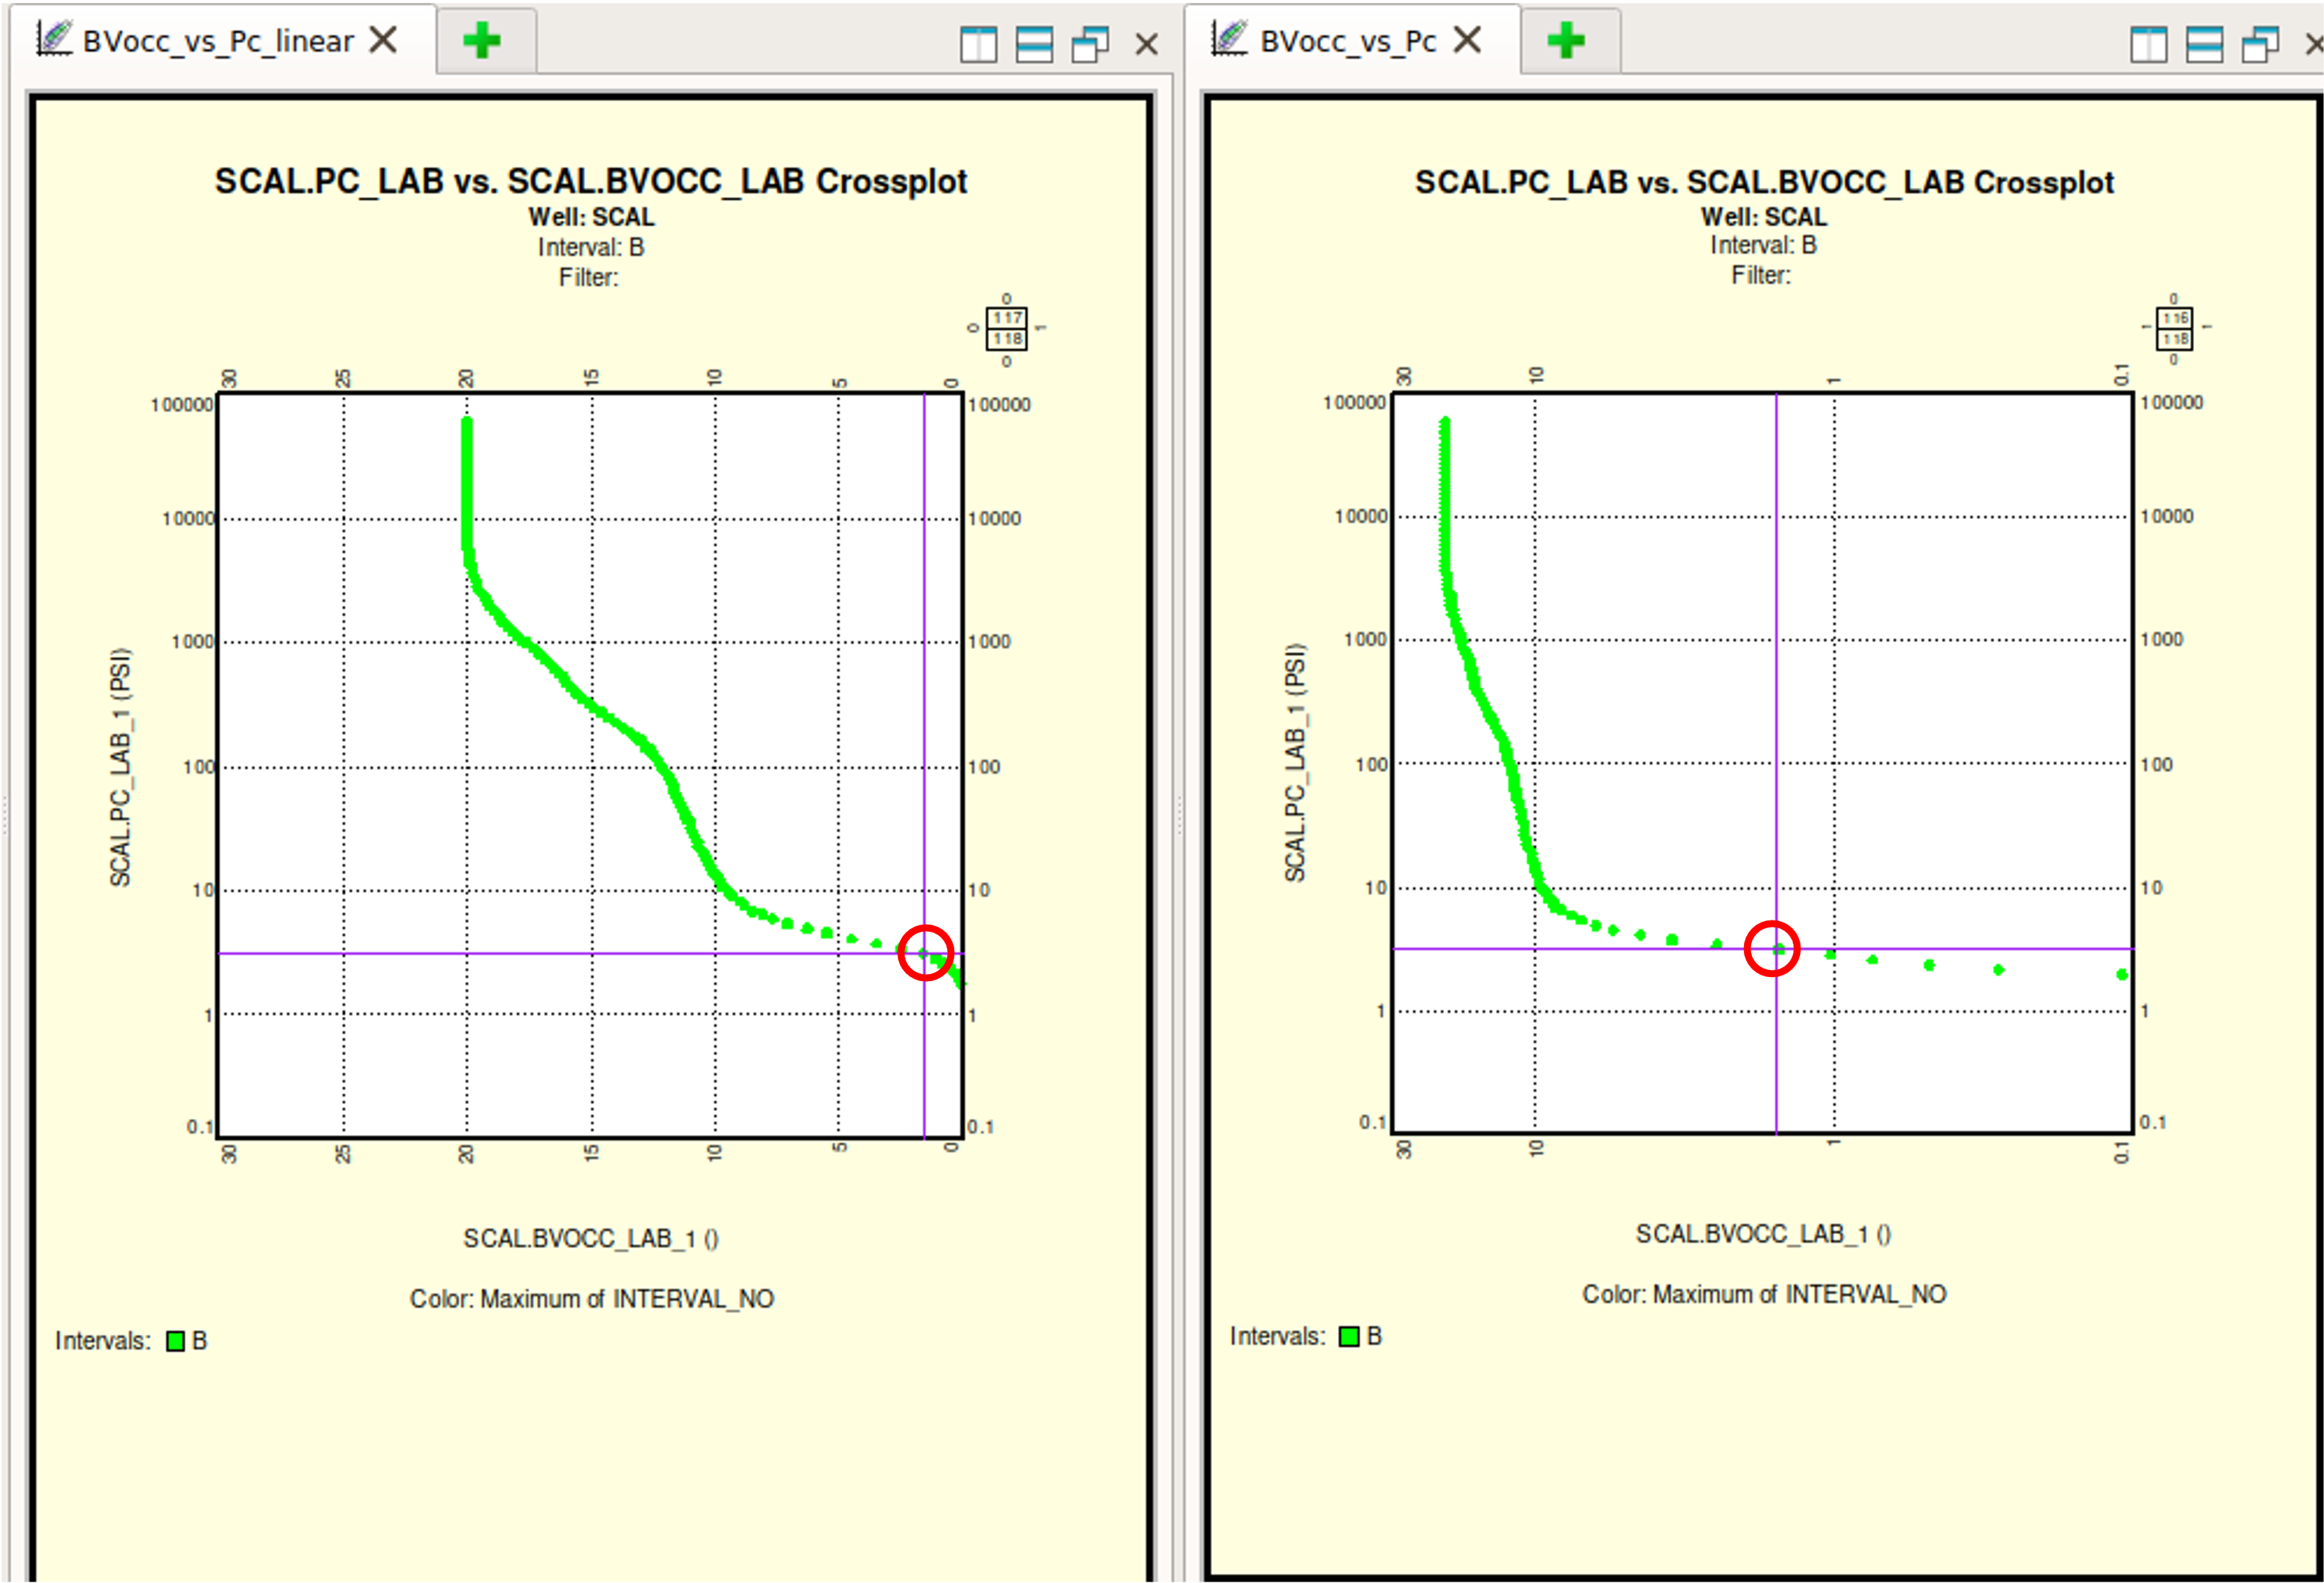Switch to the BVocc_vs_Pc_linear tab
The image size is (2324, 1583).
click(218, 41)
